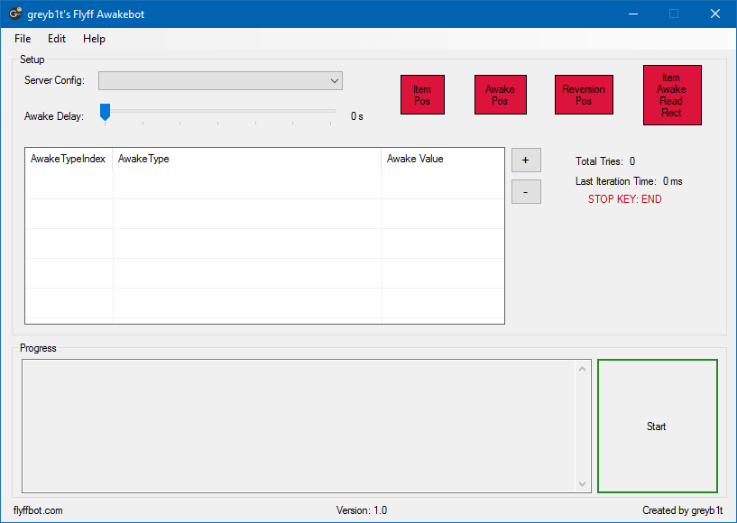Screen dimensions: 737x523
Task: Click the Progress scrollbar down arrow
Action: coord(583,483)
